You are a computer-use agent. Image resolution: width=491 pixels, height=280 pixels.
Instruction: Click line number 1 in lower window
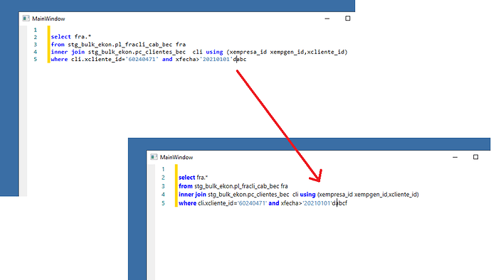click(163, 169)
